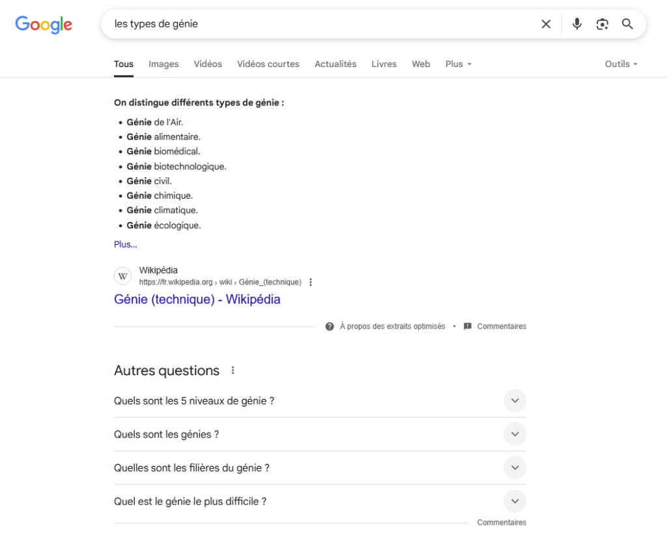667x534 pixels.
Task: Open the Plus dropdown in the search tabs
Action: [458, 64]
